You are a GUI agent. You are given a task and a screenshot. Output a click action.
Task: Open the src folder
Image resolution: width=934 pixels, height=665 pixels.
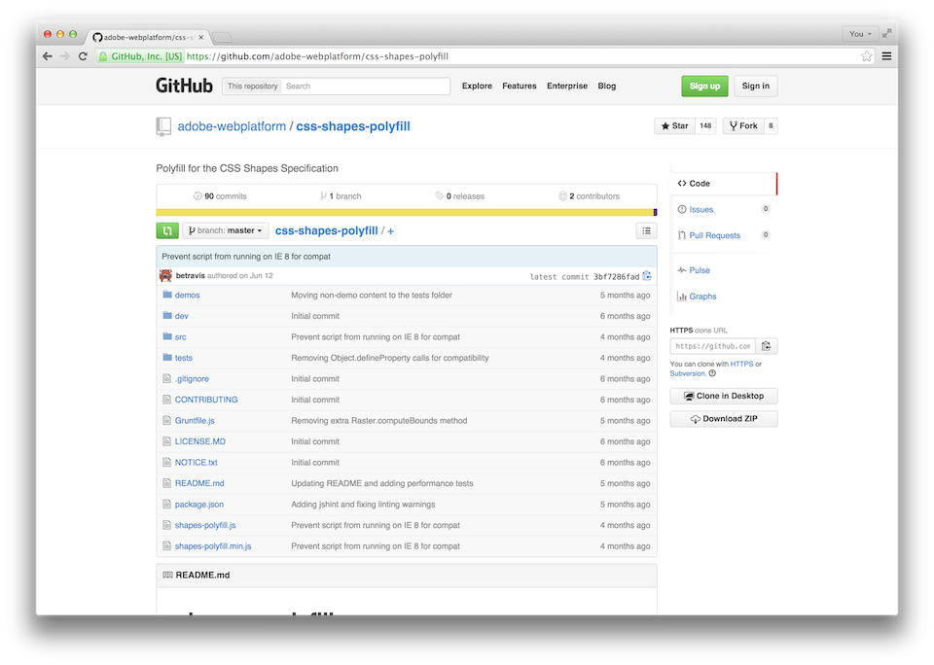(181, 337)
